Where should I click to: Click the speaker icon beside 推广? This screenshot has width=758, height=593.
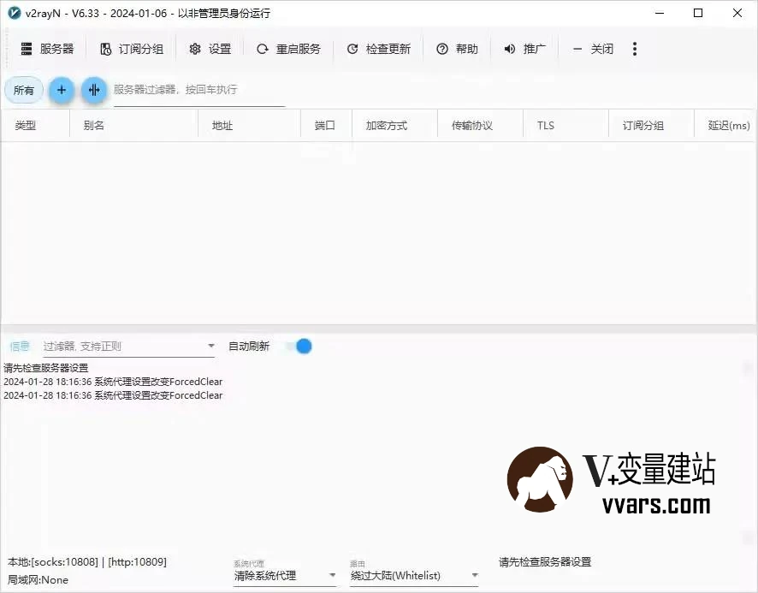coord(510,49)
